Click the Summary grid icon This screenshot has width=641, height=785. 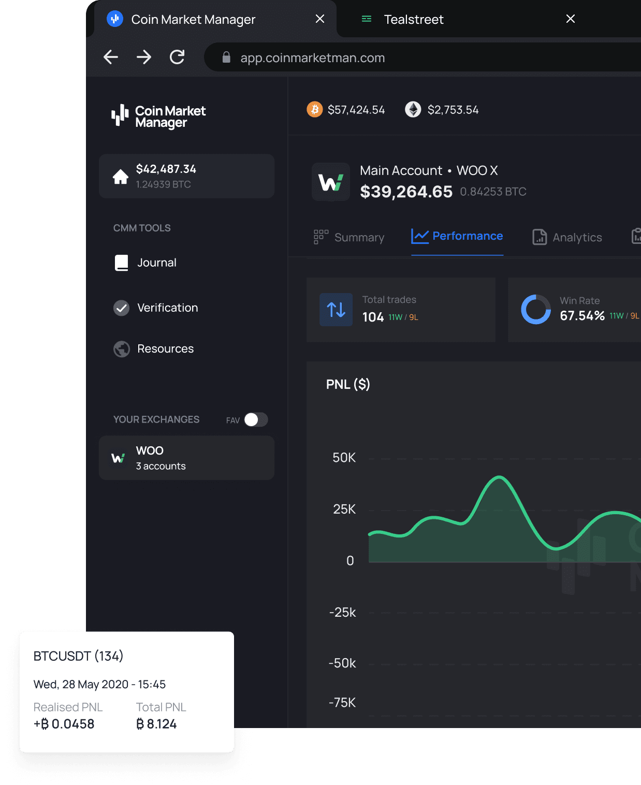[x=321, y=237]
